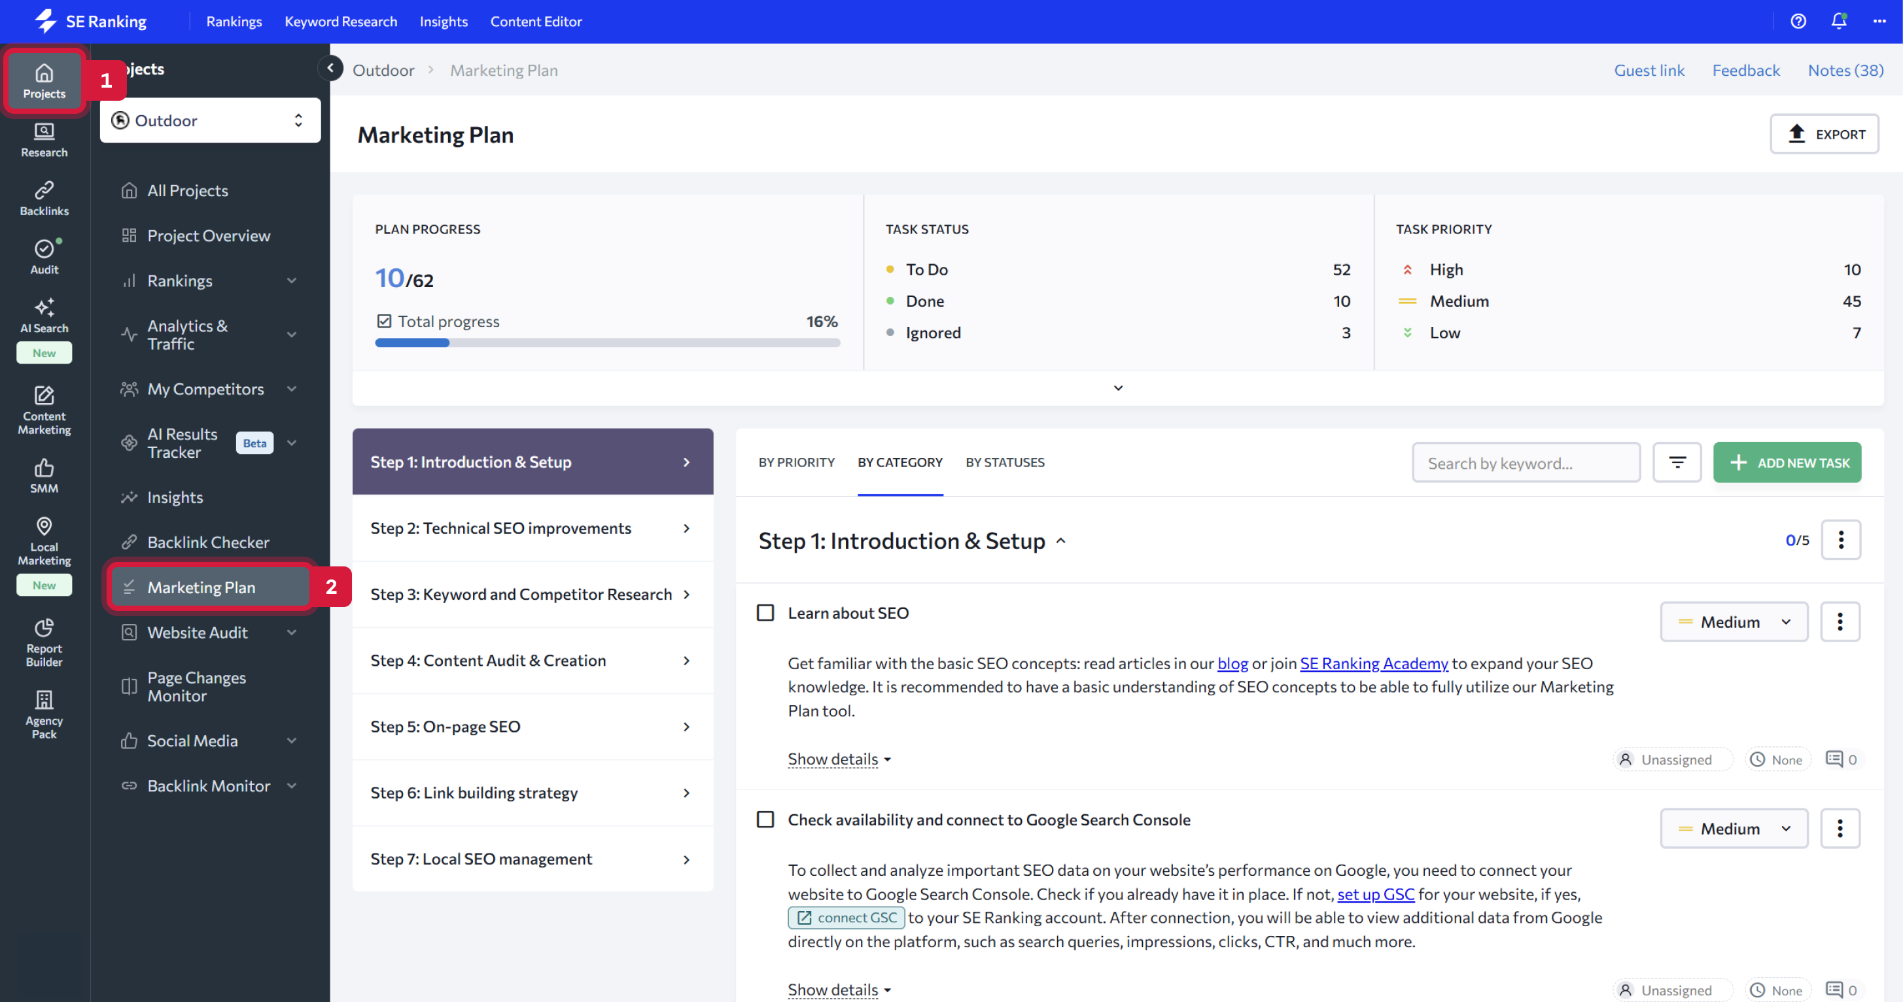
Task: Set due date on Google Search Console task
Action: point(1777,990)
